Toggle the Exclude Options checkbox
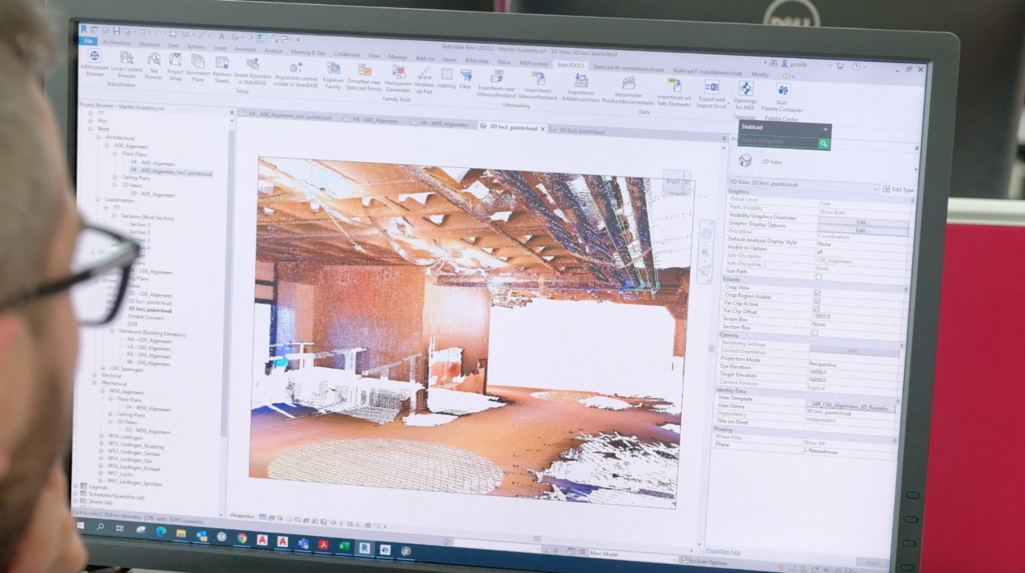 [x=685, y=561]
